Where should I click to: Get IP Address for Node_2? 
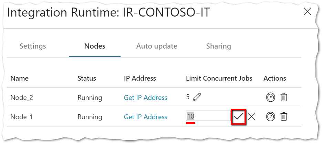[x=146, y=97]
